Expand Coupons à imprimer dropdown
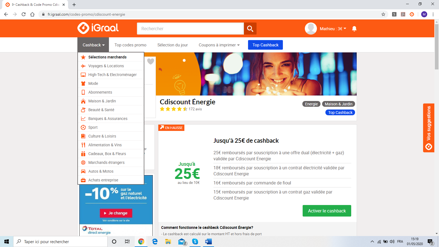Image resolution: width=439 pixels, height=247 pixels. (219, 45)
